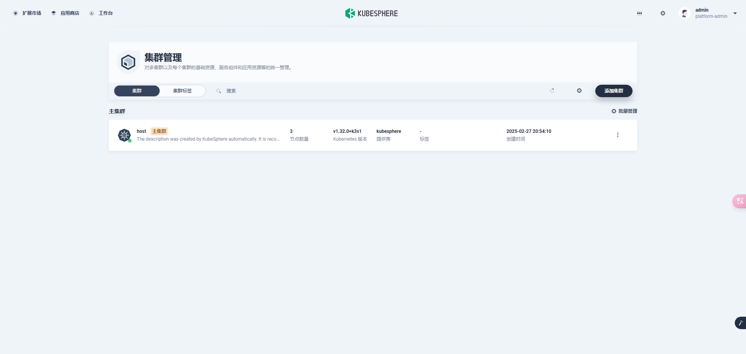Switch to the 集群标签 tab
The height and width of the screenshot is (354, 746).
tap(182, 91)
